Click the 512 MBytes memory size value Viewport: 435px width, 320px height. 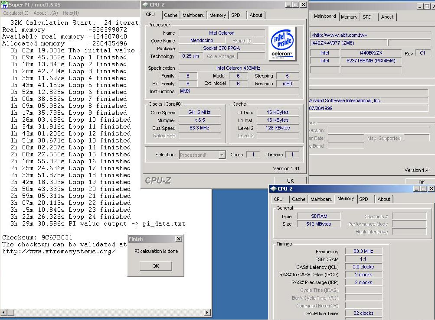tap(319, 224)
